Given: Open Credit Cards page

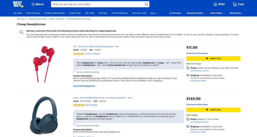Looking at the screenshot, I should tap(75, 13).
